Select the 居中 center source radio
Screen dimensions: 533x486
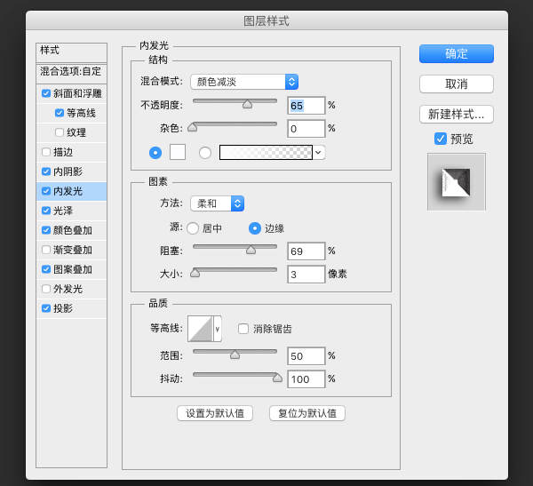click(x=193, y=228)
